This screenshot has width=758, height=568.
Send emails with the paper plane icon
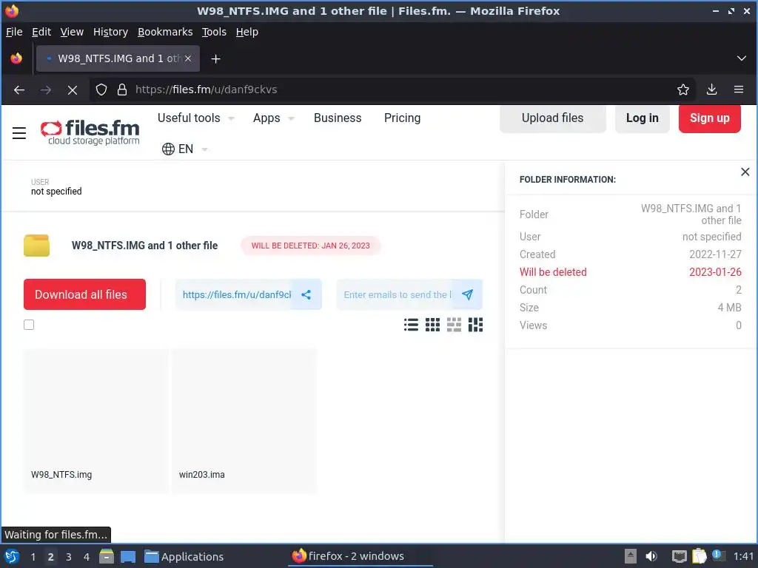pyautogui.click(x=468, y=294)
